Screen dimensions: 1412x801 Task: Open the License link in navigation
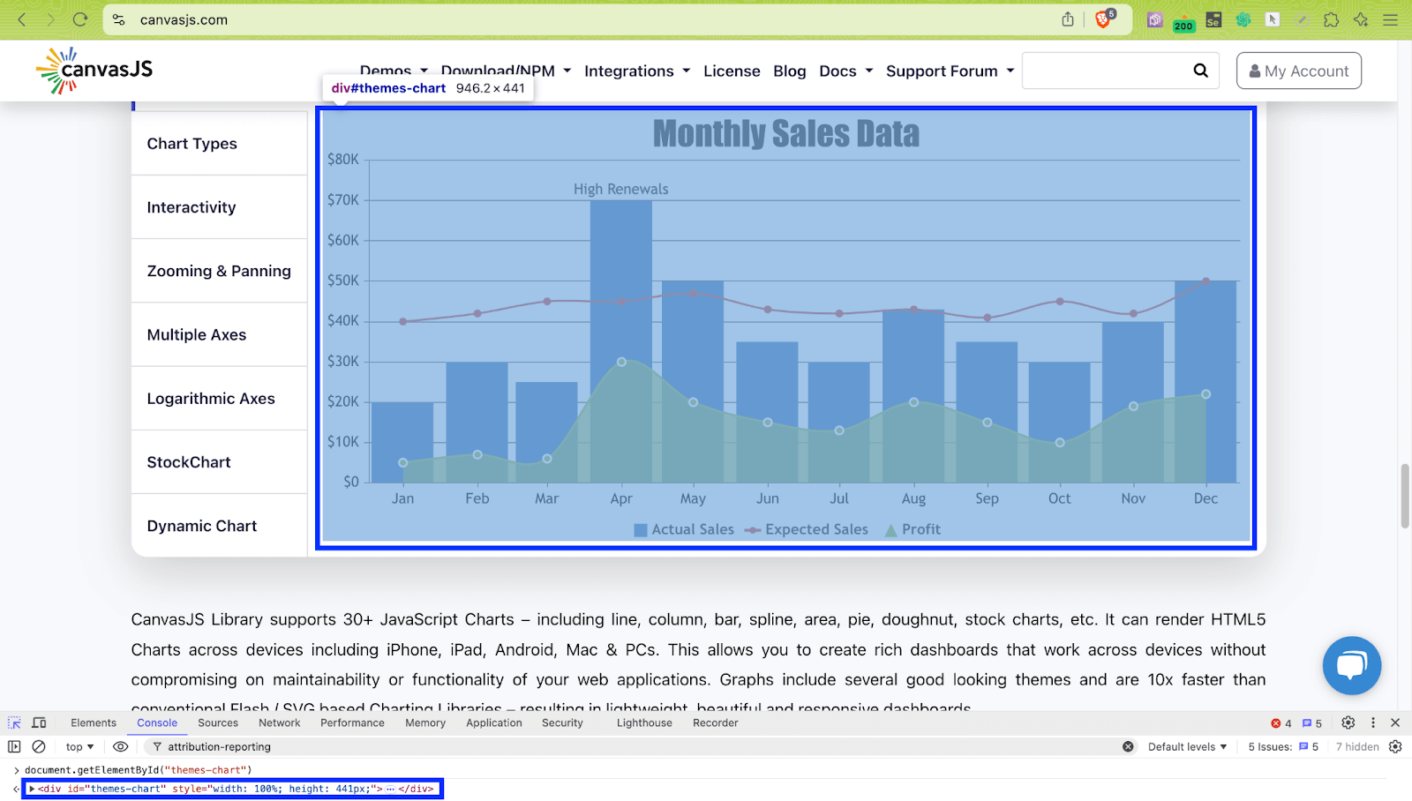click(x=732, y=71)
